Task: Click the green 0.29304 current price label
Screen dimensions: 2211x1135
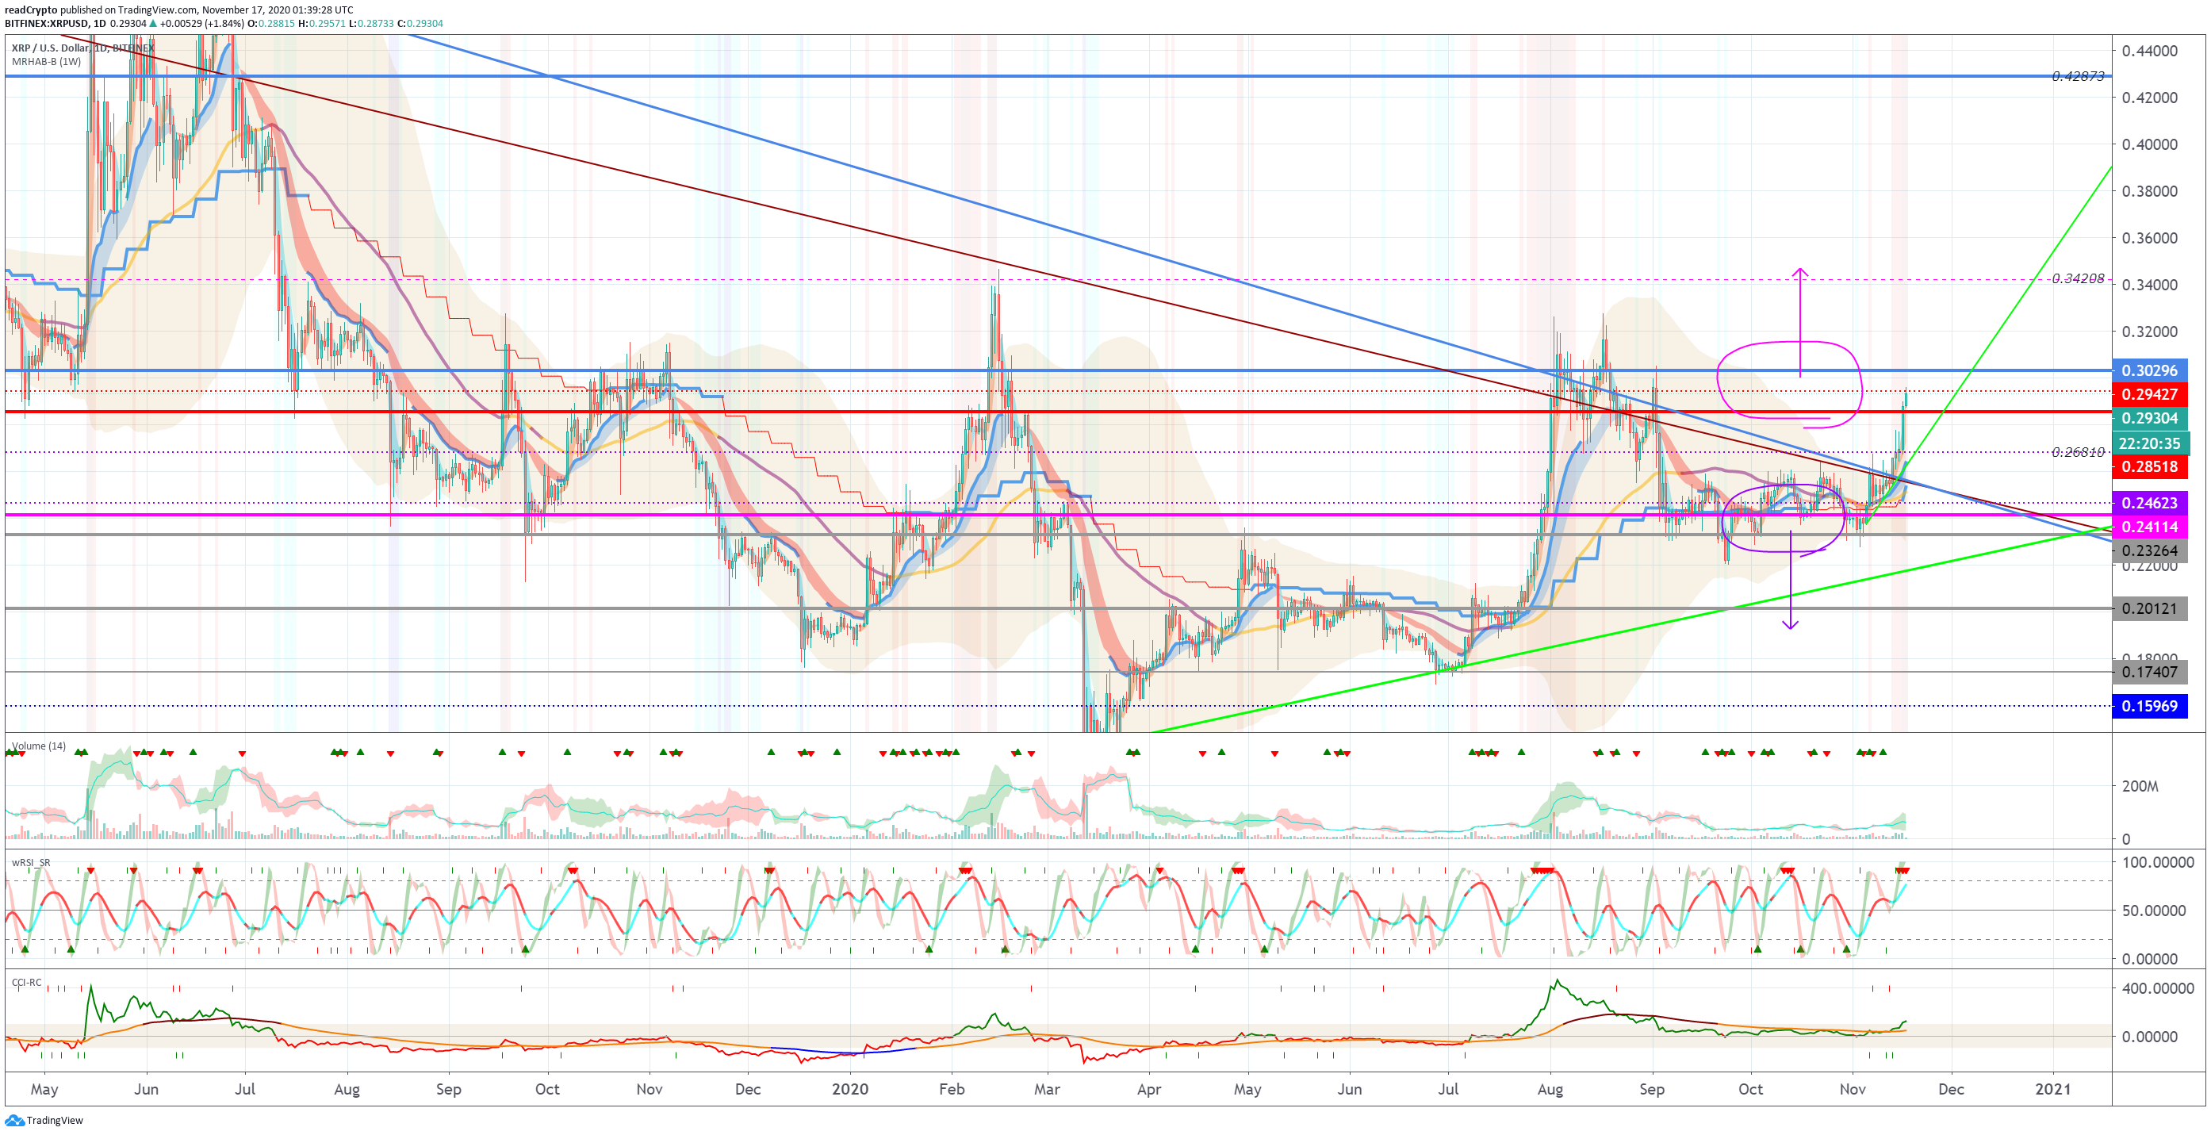Action: [2149, 419]
